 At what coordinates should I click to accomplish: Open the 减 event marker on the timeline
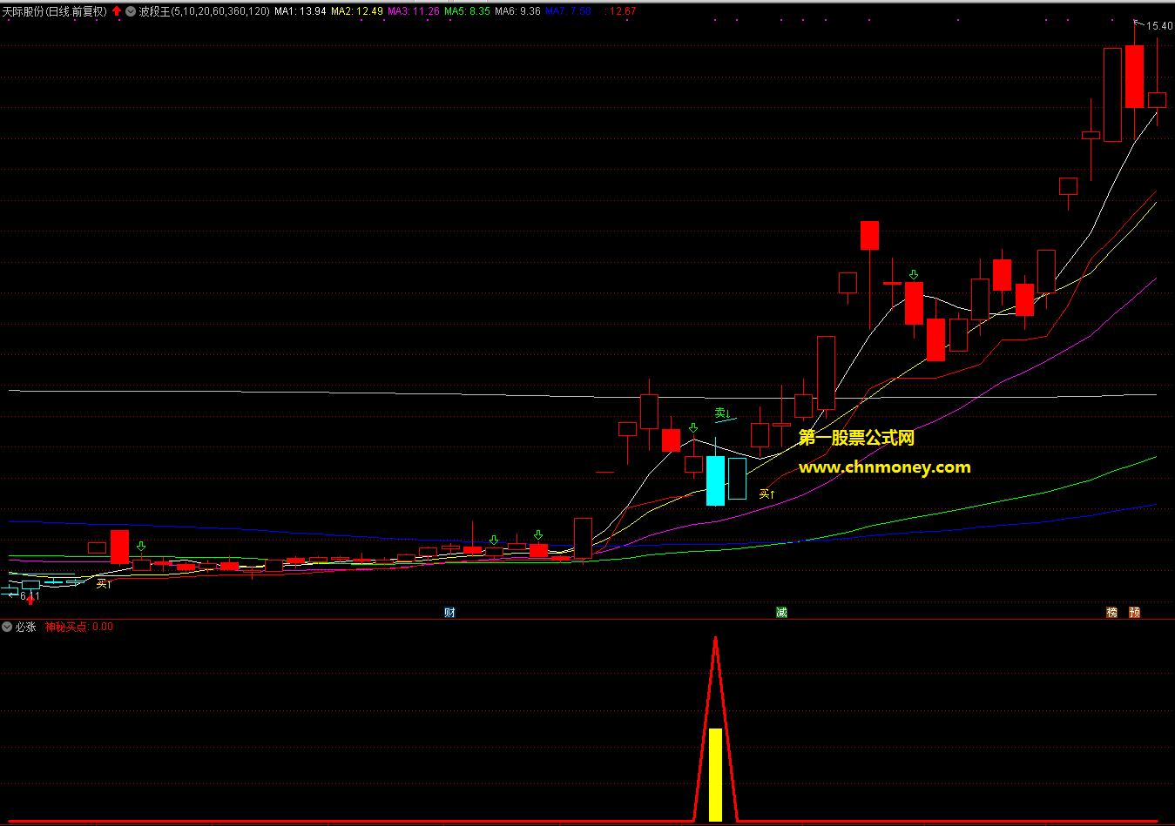pos(781,613)
